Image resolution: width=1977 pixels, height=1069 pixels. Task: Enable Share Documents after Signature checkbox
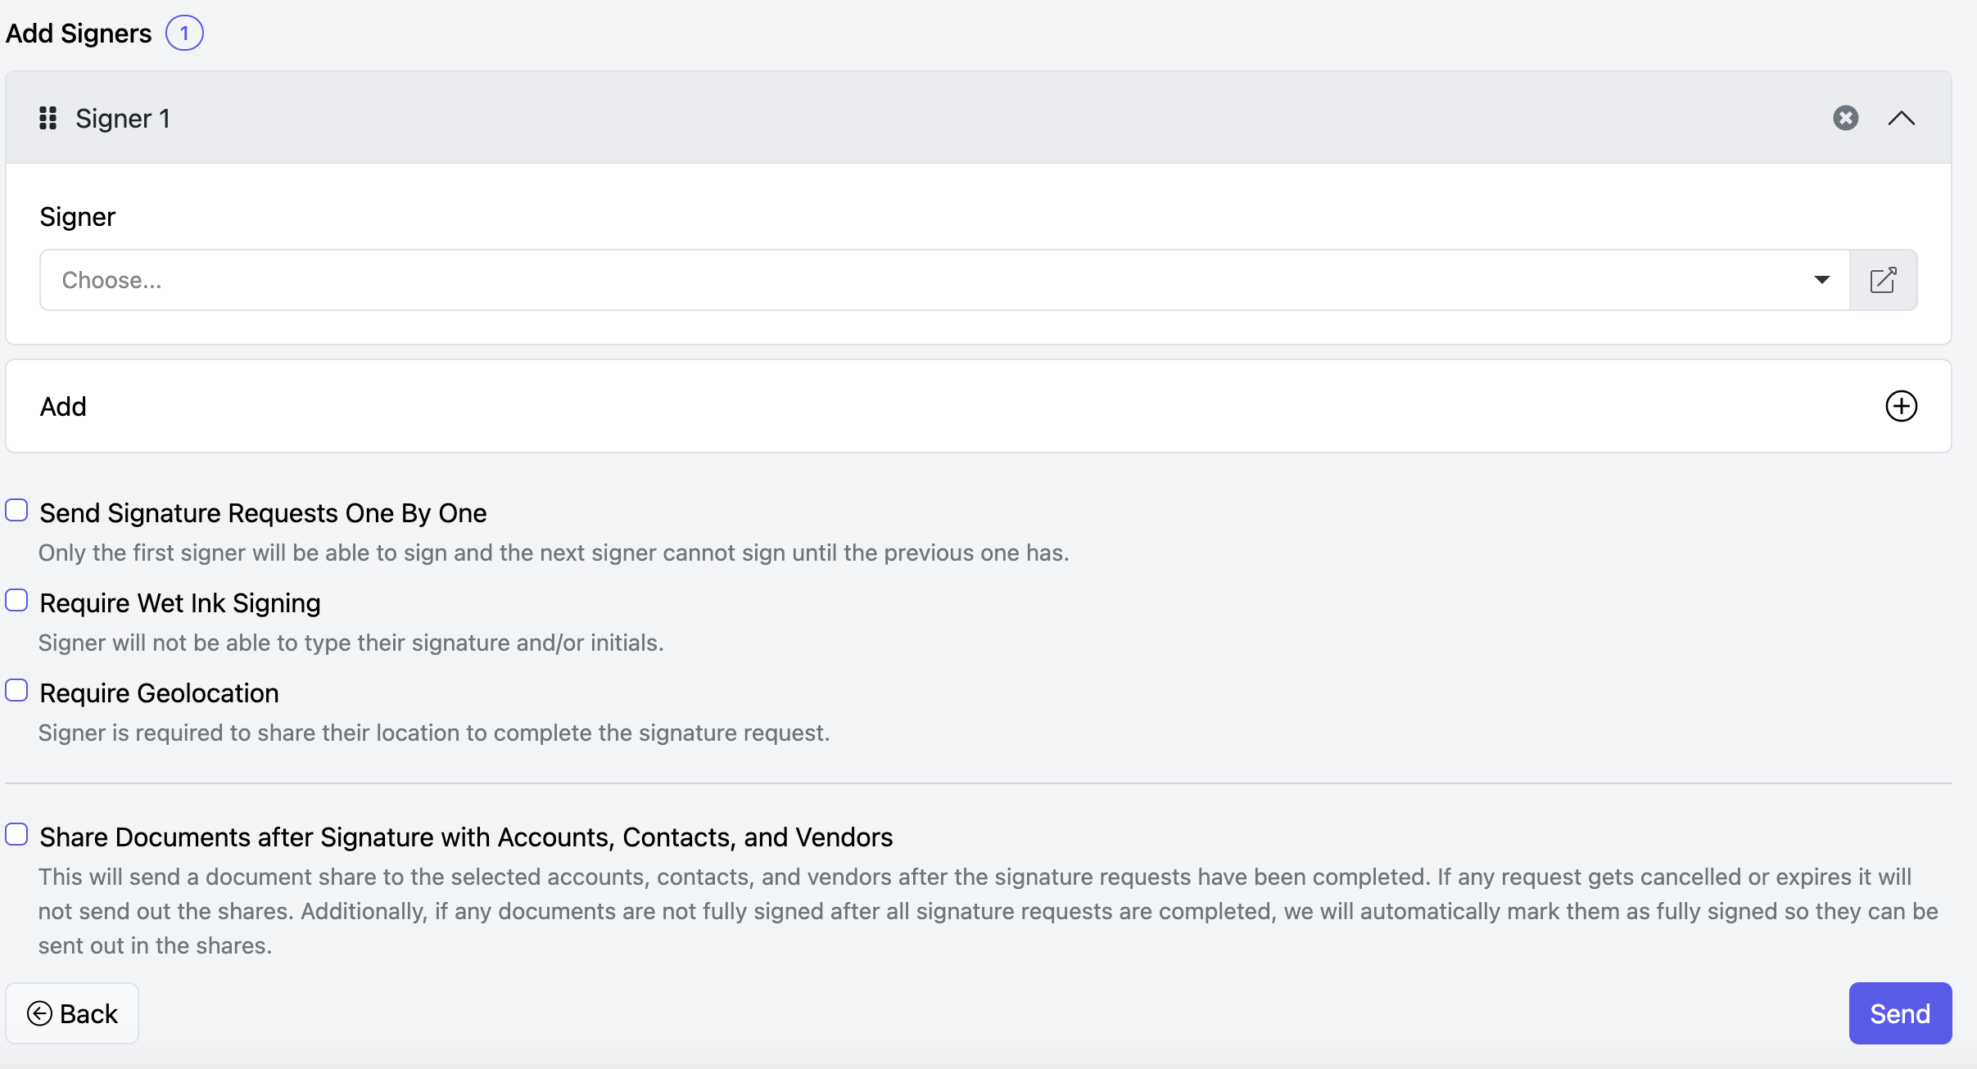click(16, 835)
